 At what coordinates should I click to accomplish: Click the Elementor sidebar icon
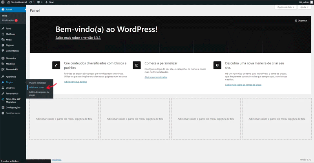[3, 58]
